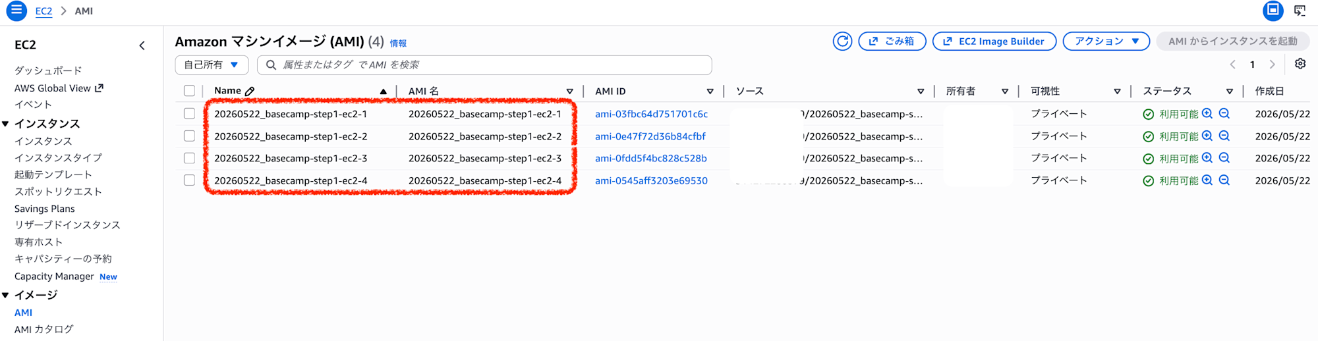Zoom-out filter icon for ec2-4 status
Image resolution: width=1318 pixels, height=341 pixels.
tap(1224, 180)
